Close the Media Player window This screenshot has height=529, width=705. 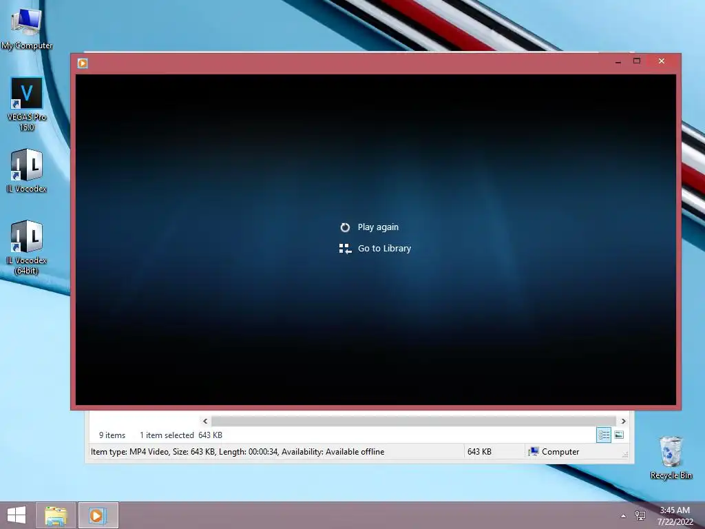tap(662, 61)
